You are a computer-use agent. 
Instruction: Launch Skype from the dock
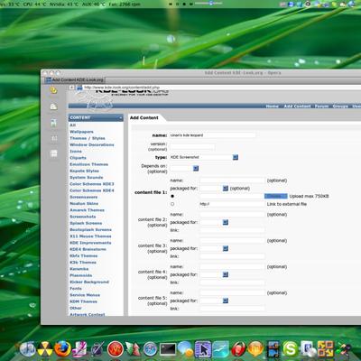click(x=291, y=349)
